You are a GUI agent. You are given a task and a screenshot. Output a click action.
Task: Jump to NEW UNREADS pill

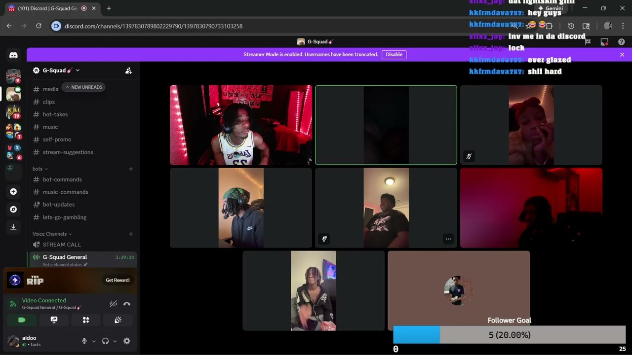[x=83, y=87]
